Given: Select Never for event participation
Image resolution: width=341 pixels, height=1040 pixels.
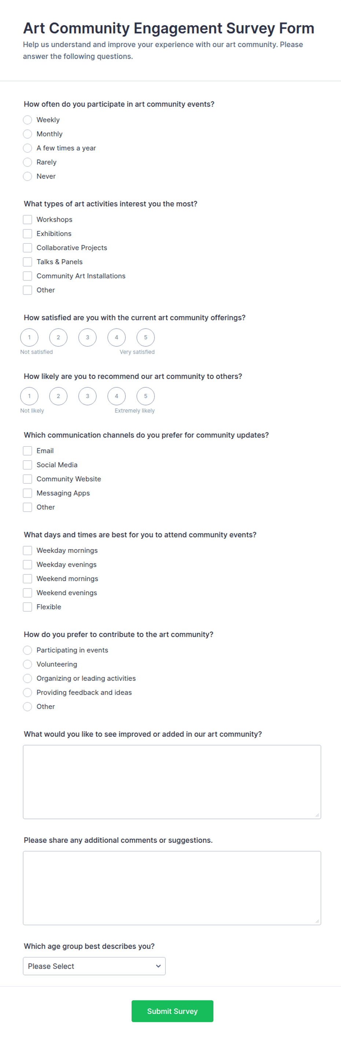Looking at the screenshot, I should click(x=27, y=177).
